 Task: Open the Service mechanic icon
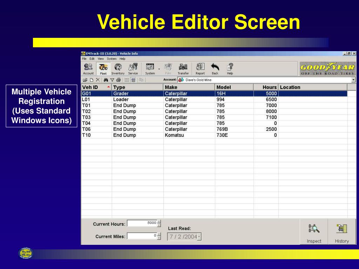click(x=133, y=69)
